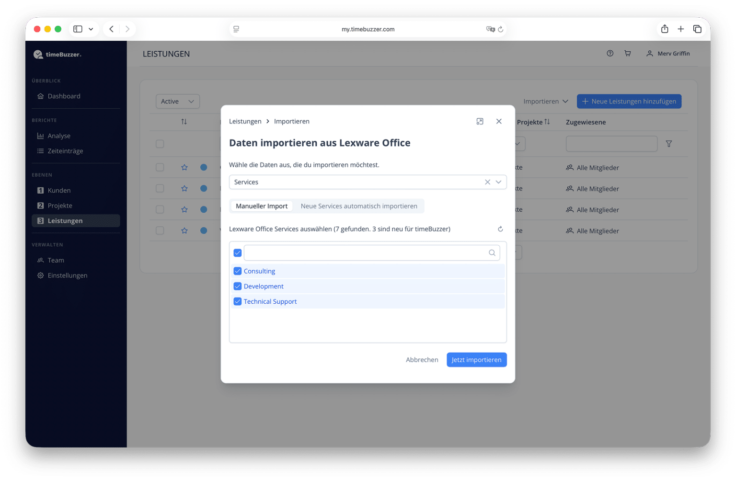
Task: Refresh the Lexware Office Services list
Action: tap(500, 229)
